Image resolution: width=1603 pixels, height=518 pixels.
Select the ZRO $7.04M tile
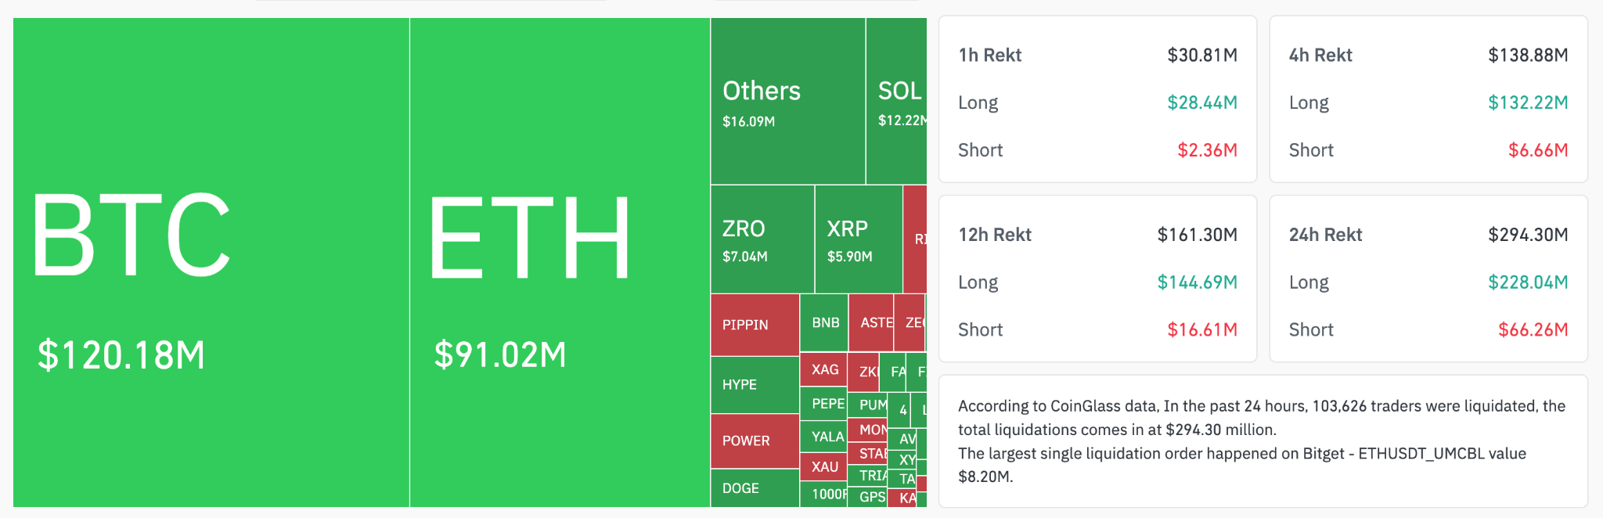tap(762, 239)
